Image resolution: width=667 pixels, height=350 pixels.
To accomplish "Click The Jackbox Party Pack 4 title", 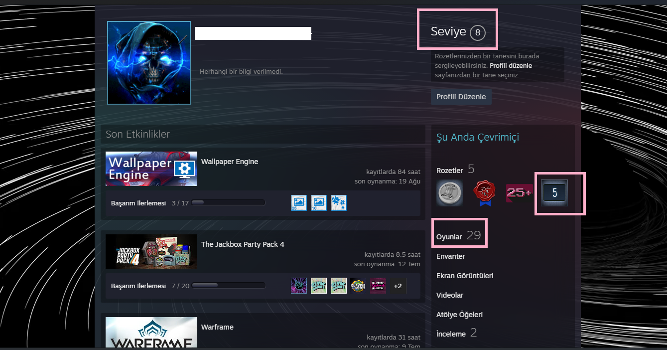I will tap(243, 244).
